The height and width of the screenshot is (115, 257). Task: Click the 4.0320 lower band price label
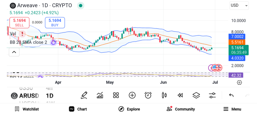point(237,58)
